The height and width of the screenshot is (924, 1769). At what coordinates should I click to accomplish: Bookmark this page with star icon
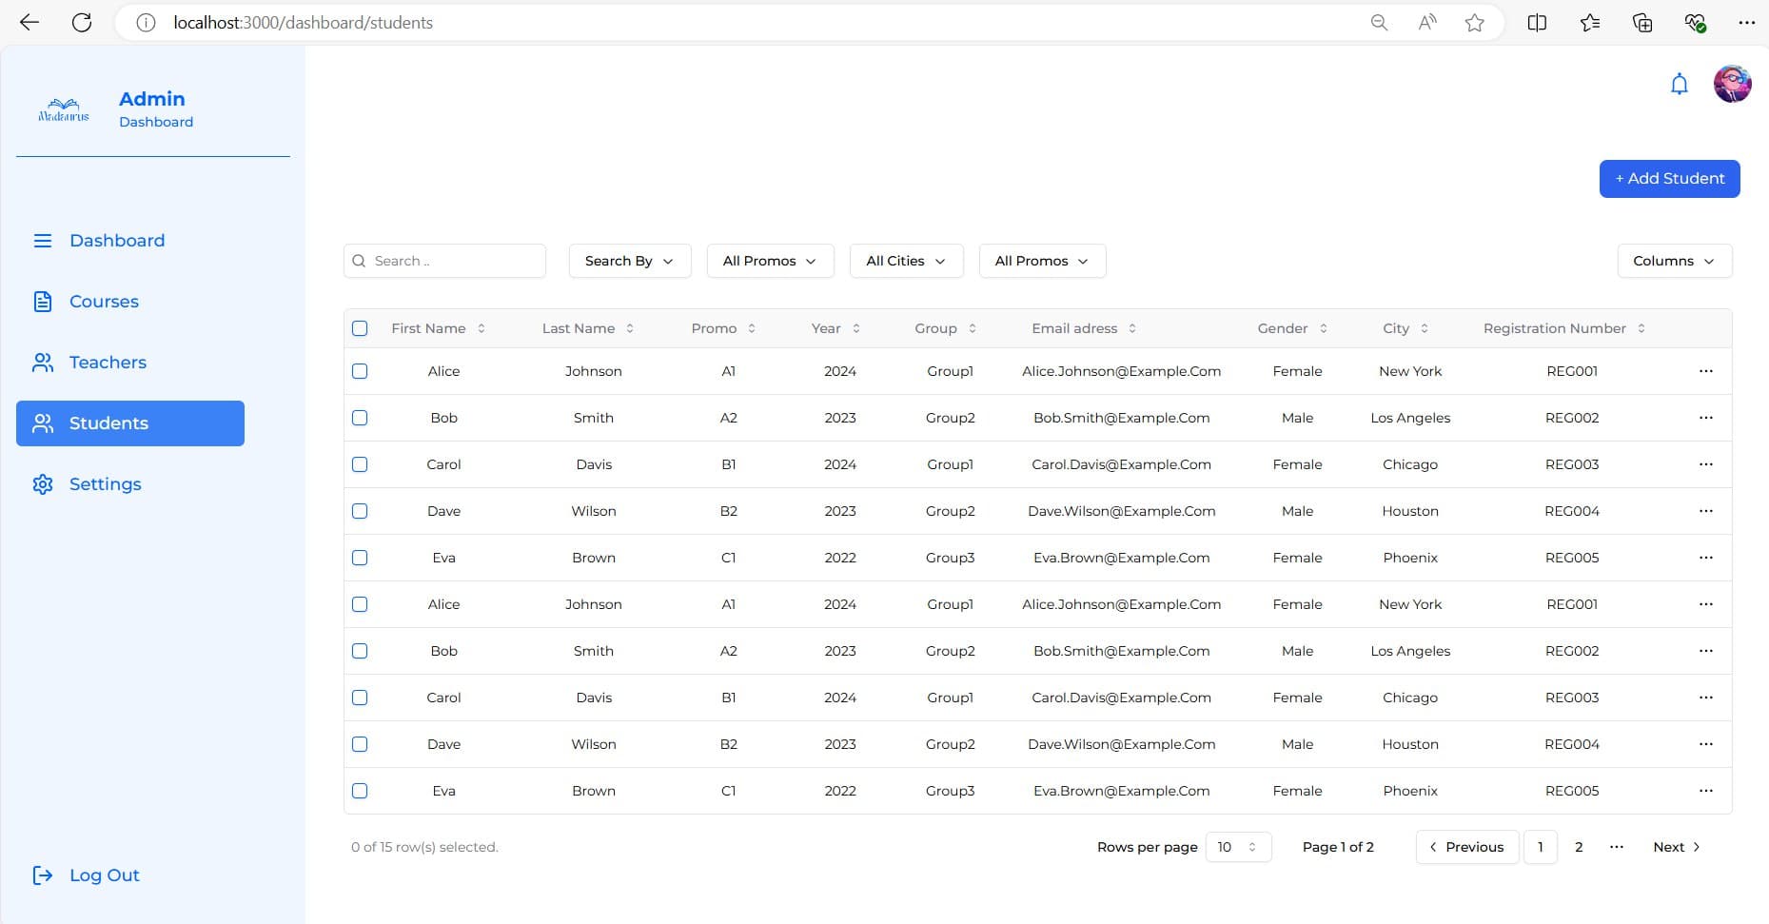1474,23
